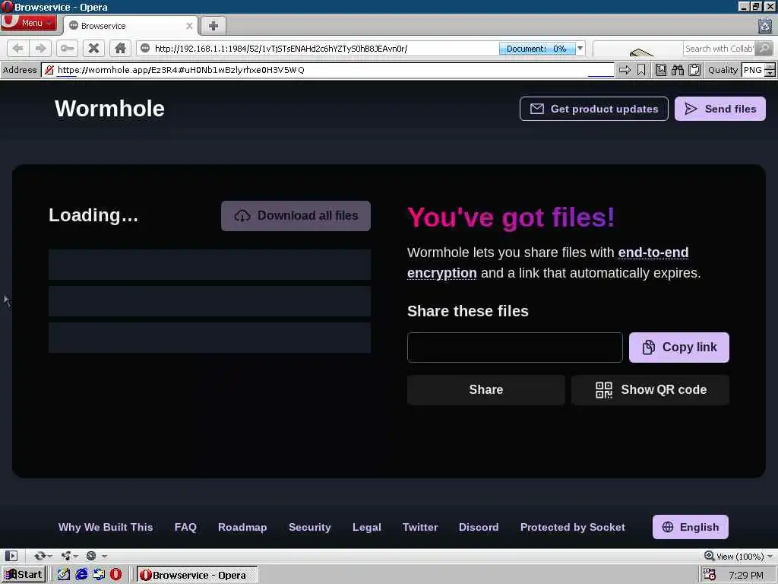The image size is (778, 584).
Task: Click the system tray scheduler icon
Action: coord(709,575)
